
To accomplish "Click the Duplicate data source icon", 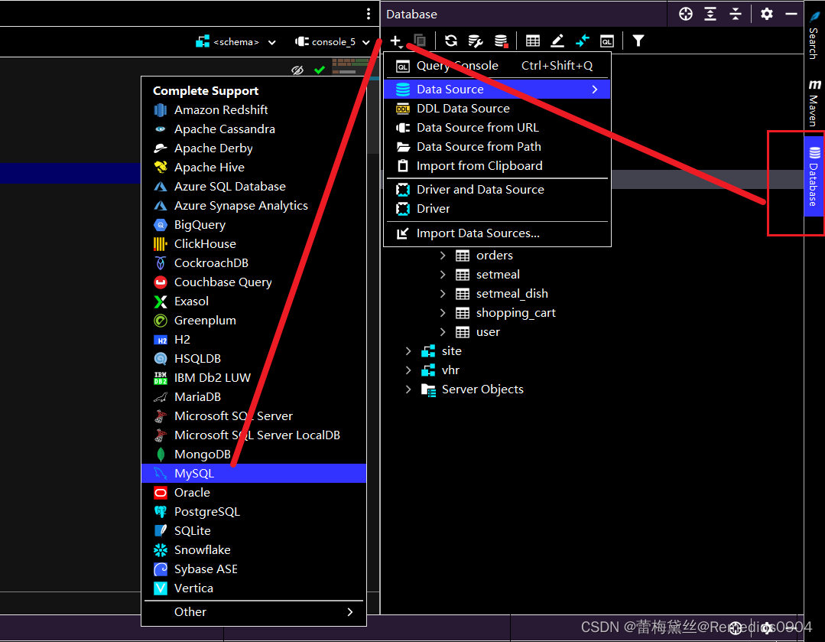I will click(420, 41).
